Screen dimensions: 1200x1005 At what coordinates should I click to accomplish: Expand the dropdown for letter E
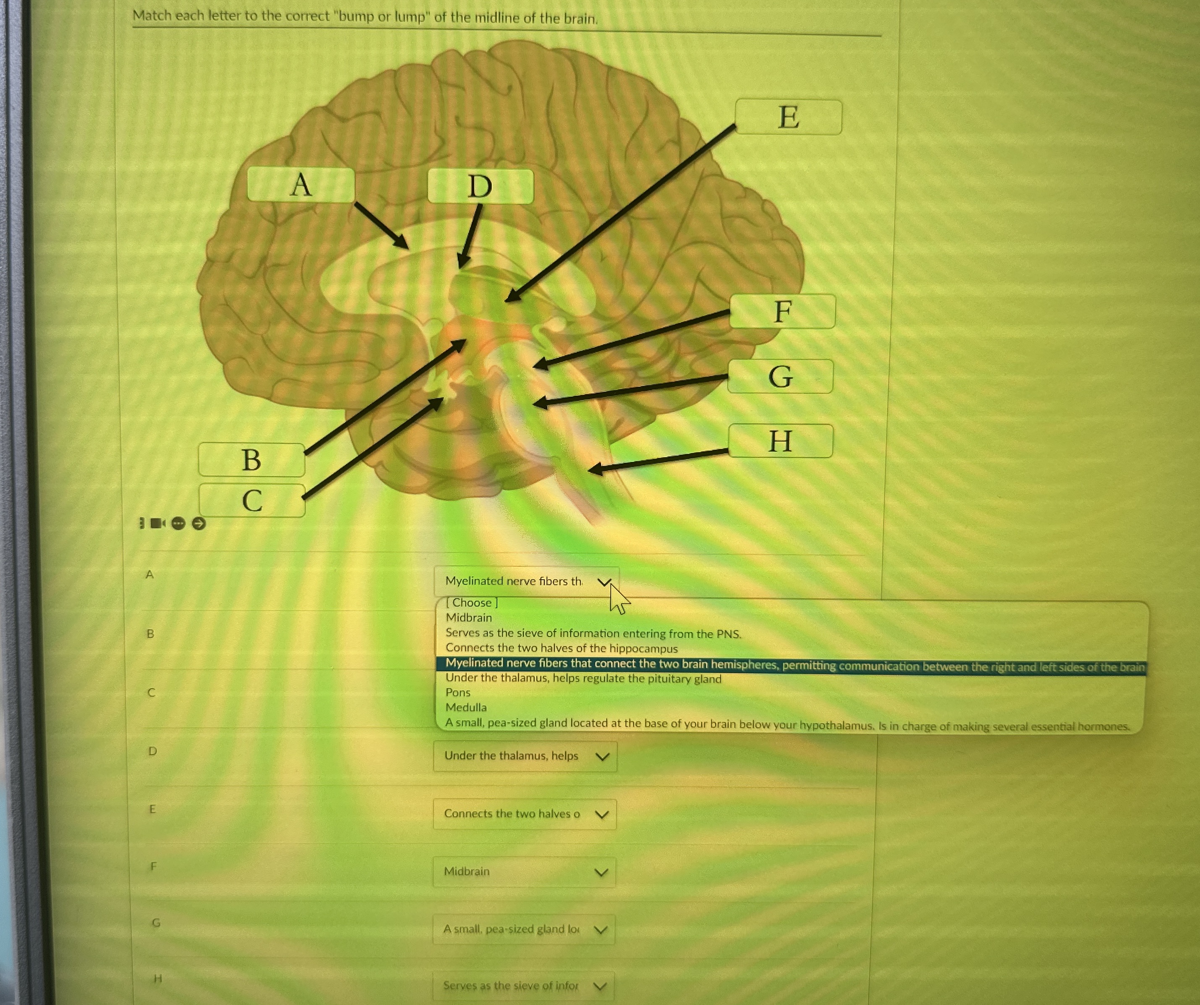525,814
